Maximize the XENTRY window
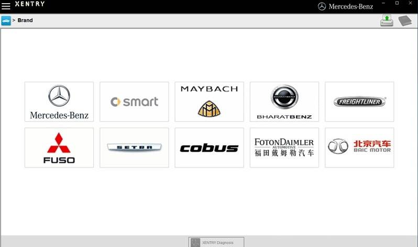The height and width of the screenshot is (247, 418). point(397,3)
